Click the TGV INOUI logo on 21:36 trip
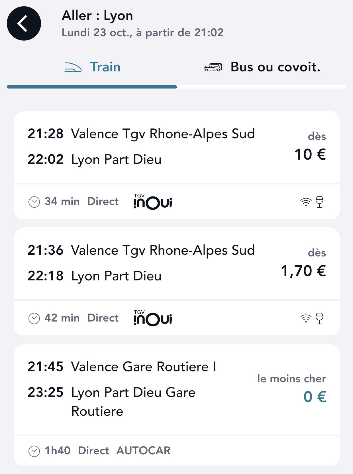Viewport: 353px width, 474px height. click(x=153, y=318)
